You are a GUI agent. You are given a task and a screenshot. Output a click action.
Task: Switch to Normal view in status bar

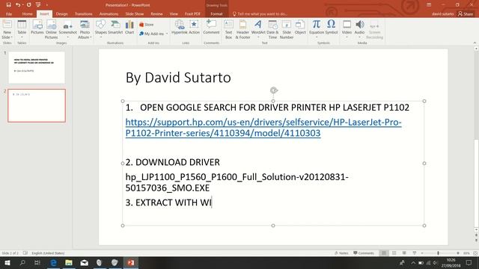click(384, 253)
